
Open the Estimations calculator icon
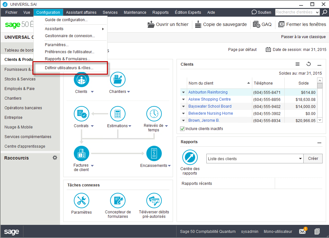(x=117, y=114)
